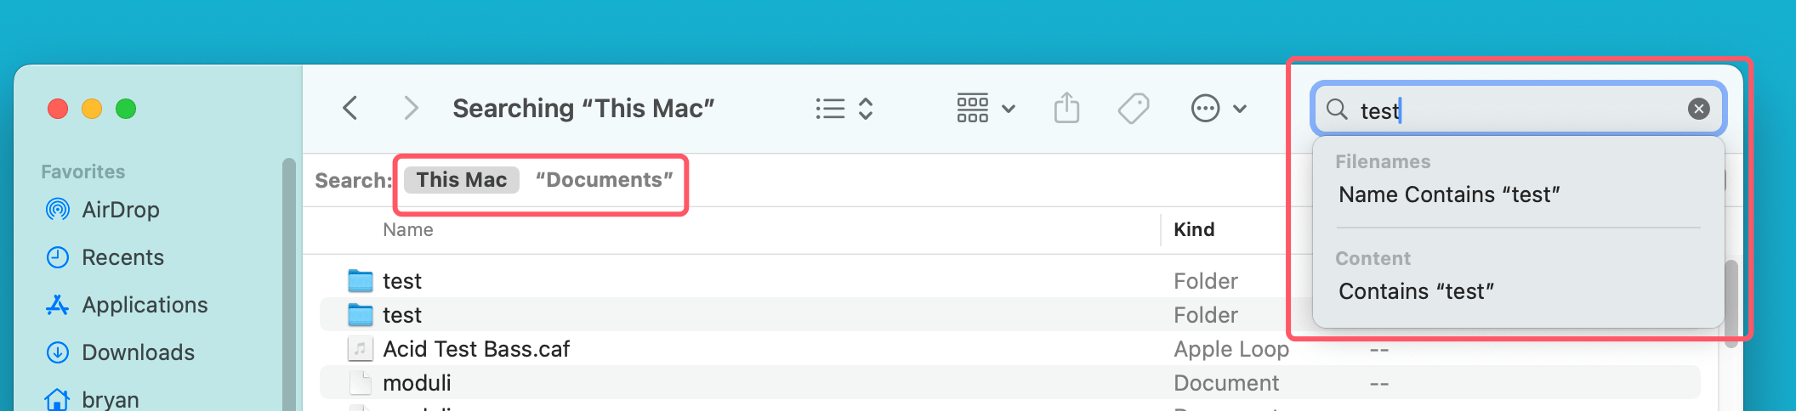Choose content Contains "test" suggestion
Image resolution: width=1796 pixels, height=411 pixels.
click(1416, 292)
